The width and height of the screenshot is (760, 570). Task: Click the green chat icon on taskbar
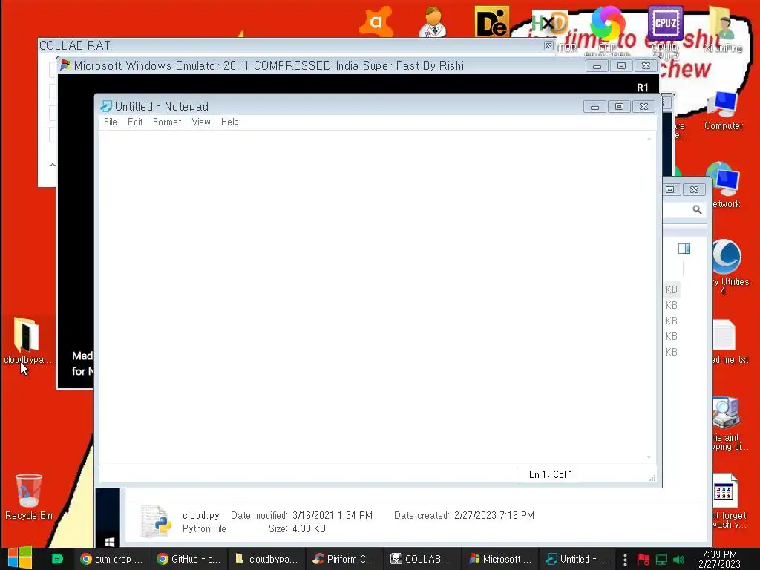[x=57, y=559]
